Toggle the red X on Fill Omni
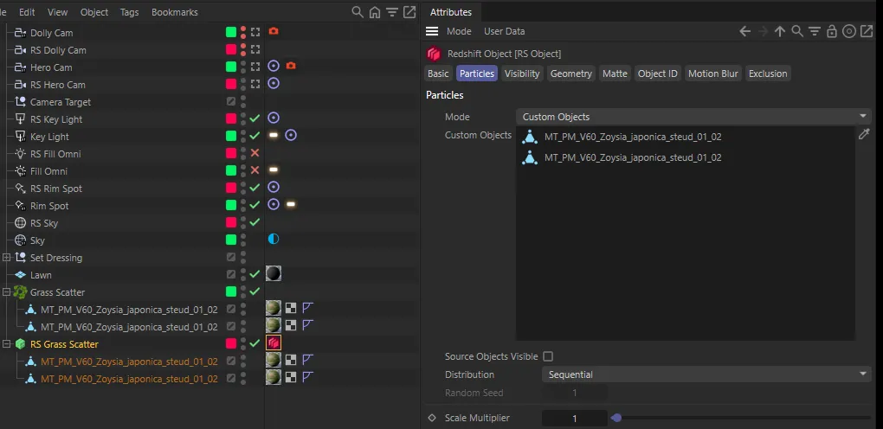Image resolution: width=883 pixels, height=429 pixels. pos(255,170)
